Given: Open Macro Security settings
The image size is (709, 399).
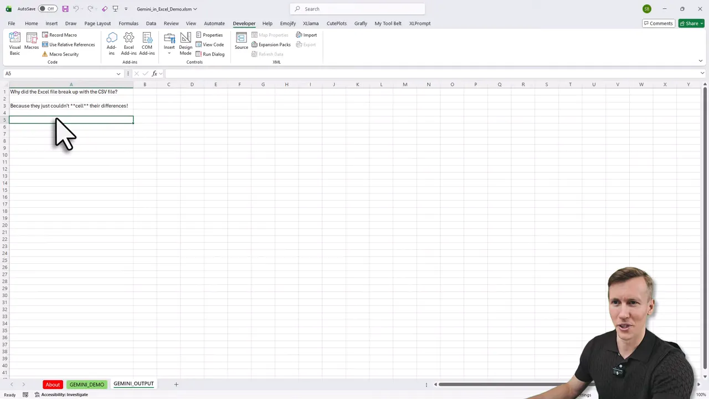Looking at the screenshot, I should (60, 54).
